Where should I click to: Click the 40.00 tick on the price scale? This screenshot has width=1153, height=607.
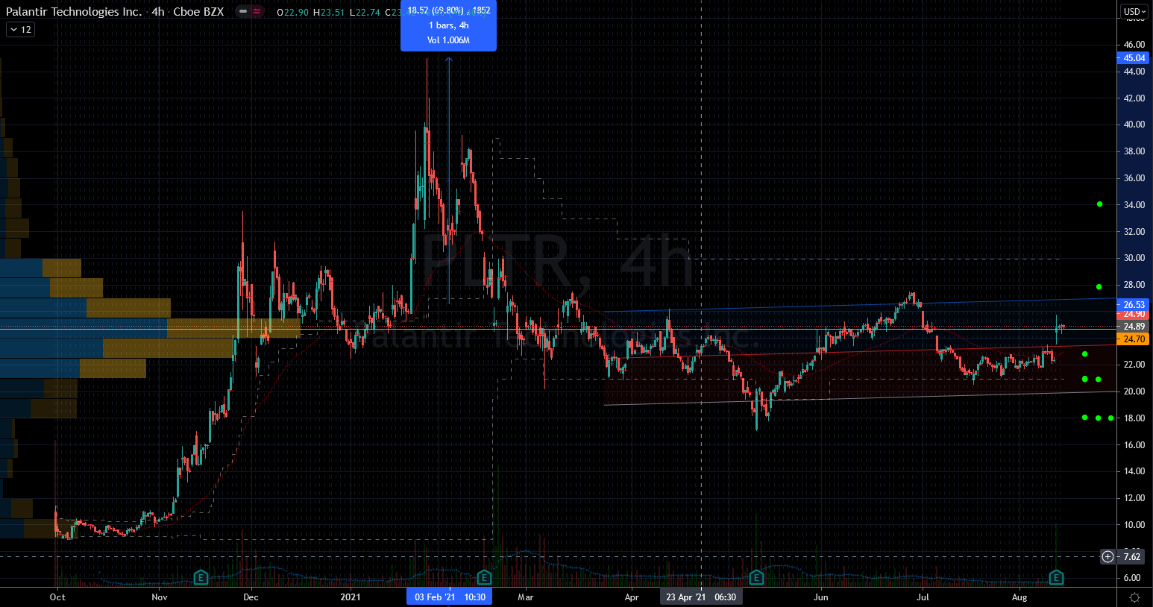(x=1134, y=125)
